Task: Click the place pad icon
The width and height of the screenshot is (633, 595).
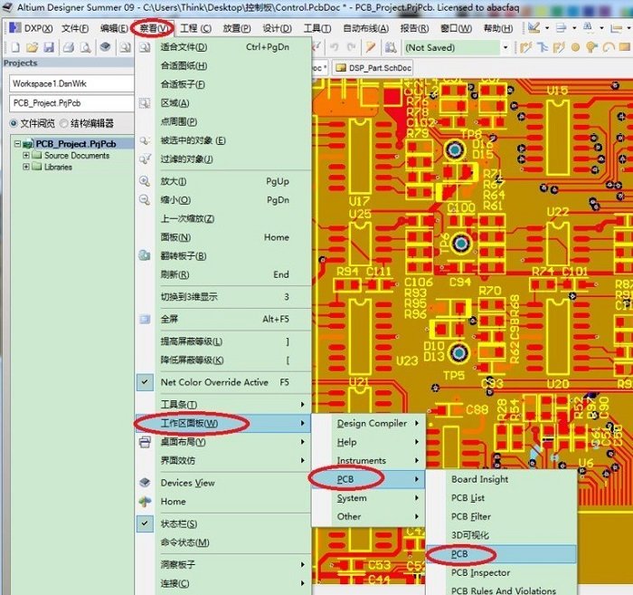Action: 576,48
